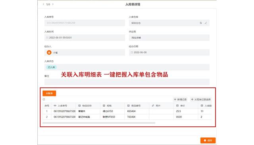Click the refresh icon above the table
Viewport: 254px width, 145px height.
[44, 99]
